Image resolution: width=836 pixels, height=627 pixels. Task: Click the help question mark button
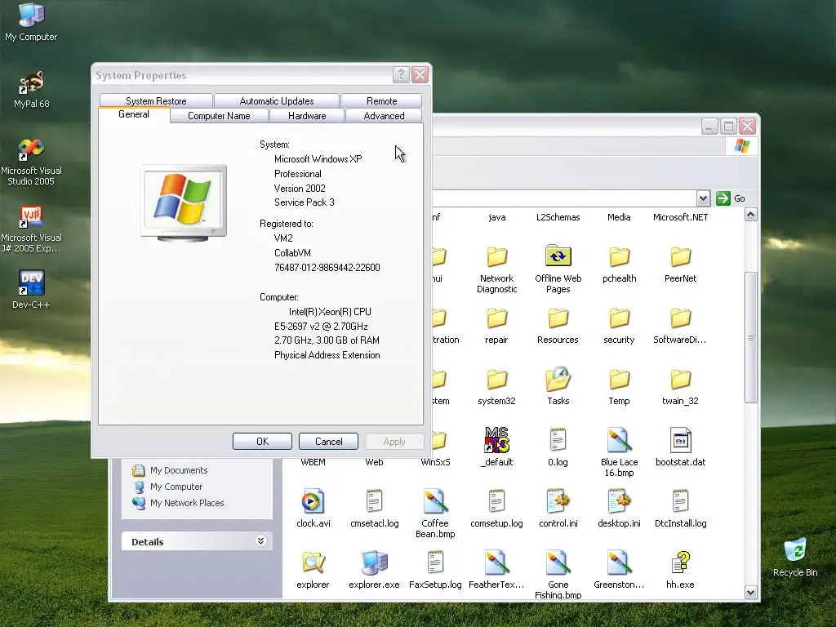[x=401, y=74]
